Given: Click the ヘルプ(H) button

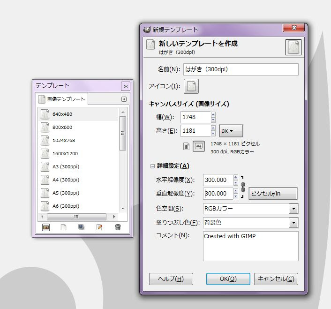Looking at the screenshot, I should pyautogui.click(x=171, y=279).
